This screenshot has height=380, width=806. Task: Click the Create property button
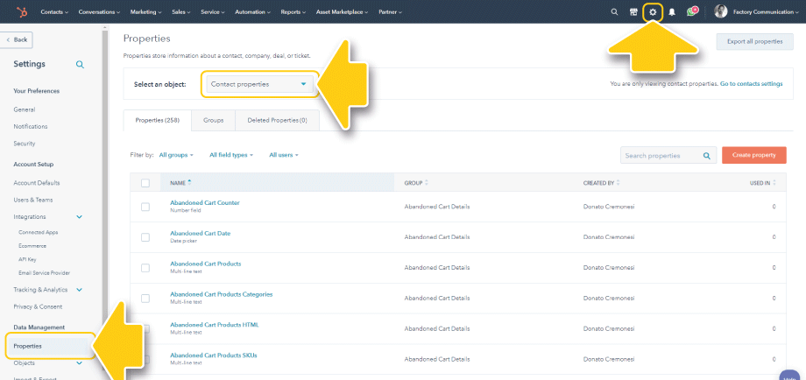point(754,155)
